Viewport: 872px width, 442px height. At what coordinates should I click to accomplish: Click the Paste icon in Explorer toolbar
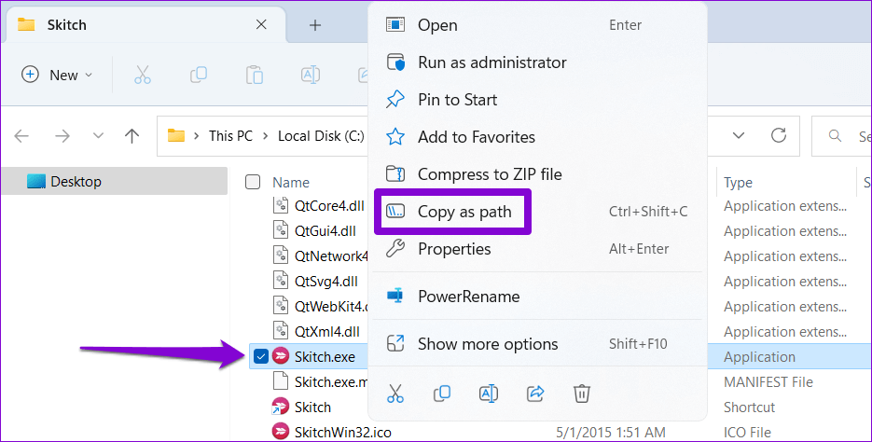coord(255,75)
